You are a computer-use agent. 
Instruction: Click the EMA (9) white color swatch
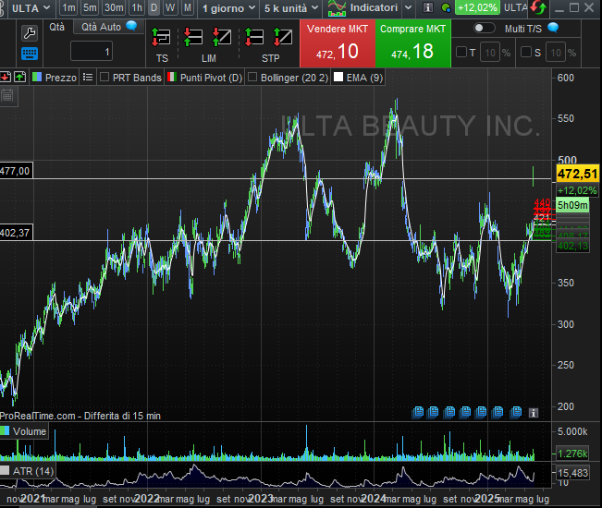(338, 78)
